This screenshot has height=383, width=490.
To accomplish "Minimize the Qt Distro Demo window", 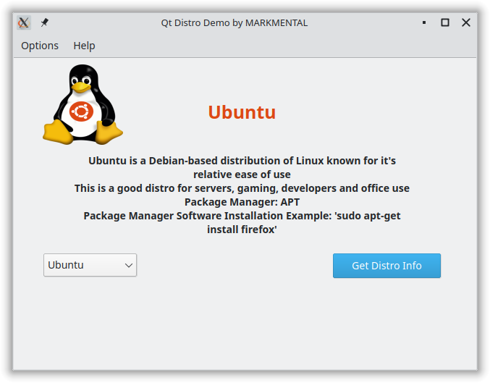I will (x=424, y=22).
